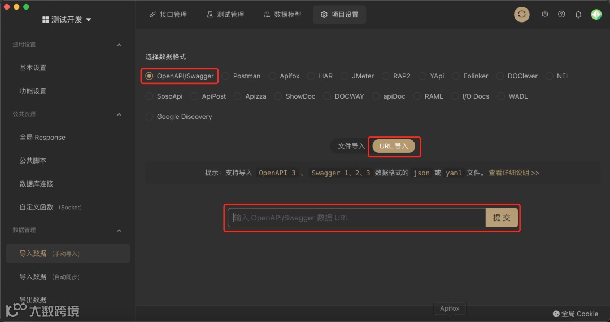The height and width of the screenshot is (322, 610).
Task: Select the Google Discovery format option
Action: click(x=178, y=117)
